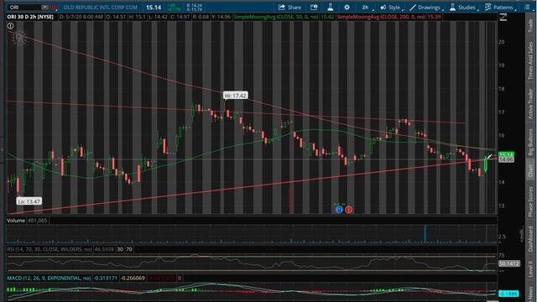The height and width of the screenshot is (302, 537).
Task: Click the Share button
Action: click(289, 8)
